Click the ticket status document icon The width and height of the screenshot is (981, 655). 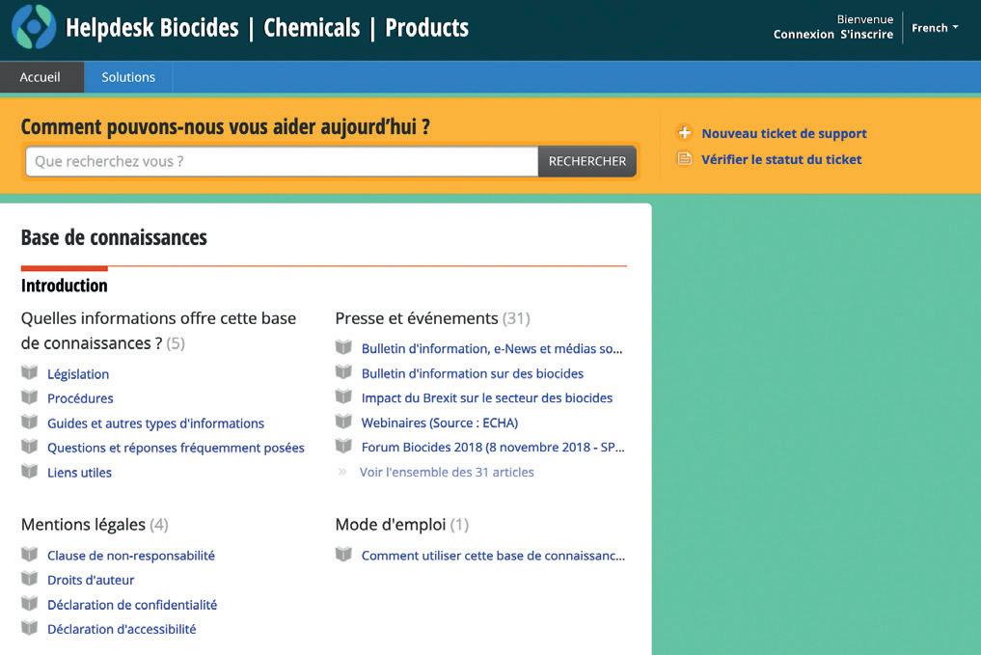tap(684, 159)
